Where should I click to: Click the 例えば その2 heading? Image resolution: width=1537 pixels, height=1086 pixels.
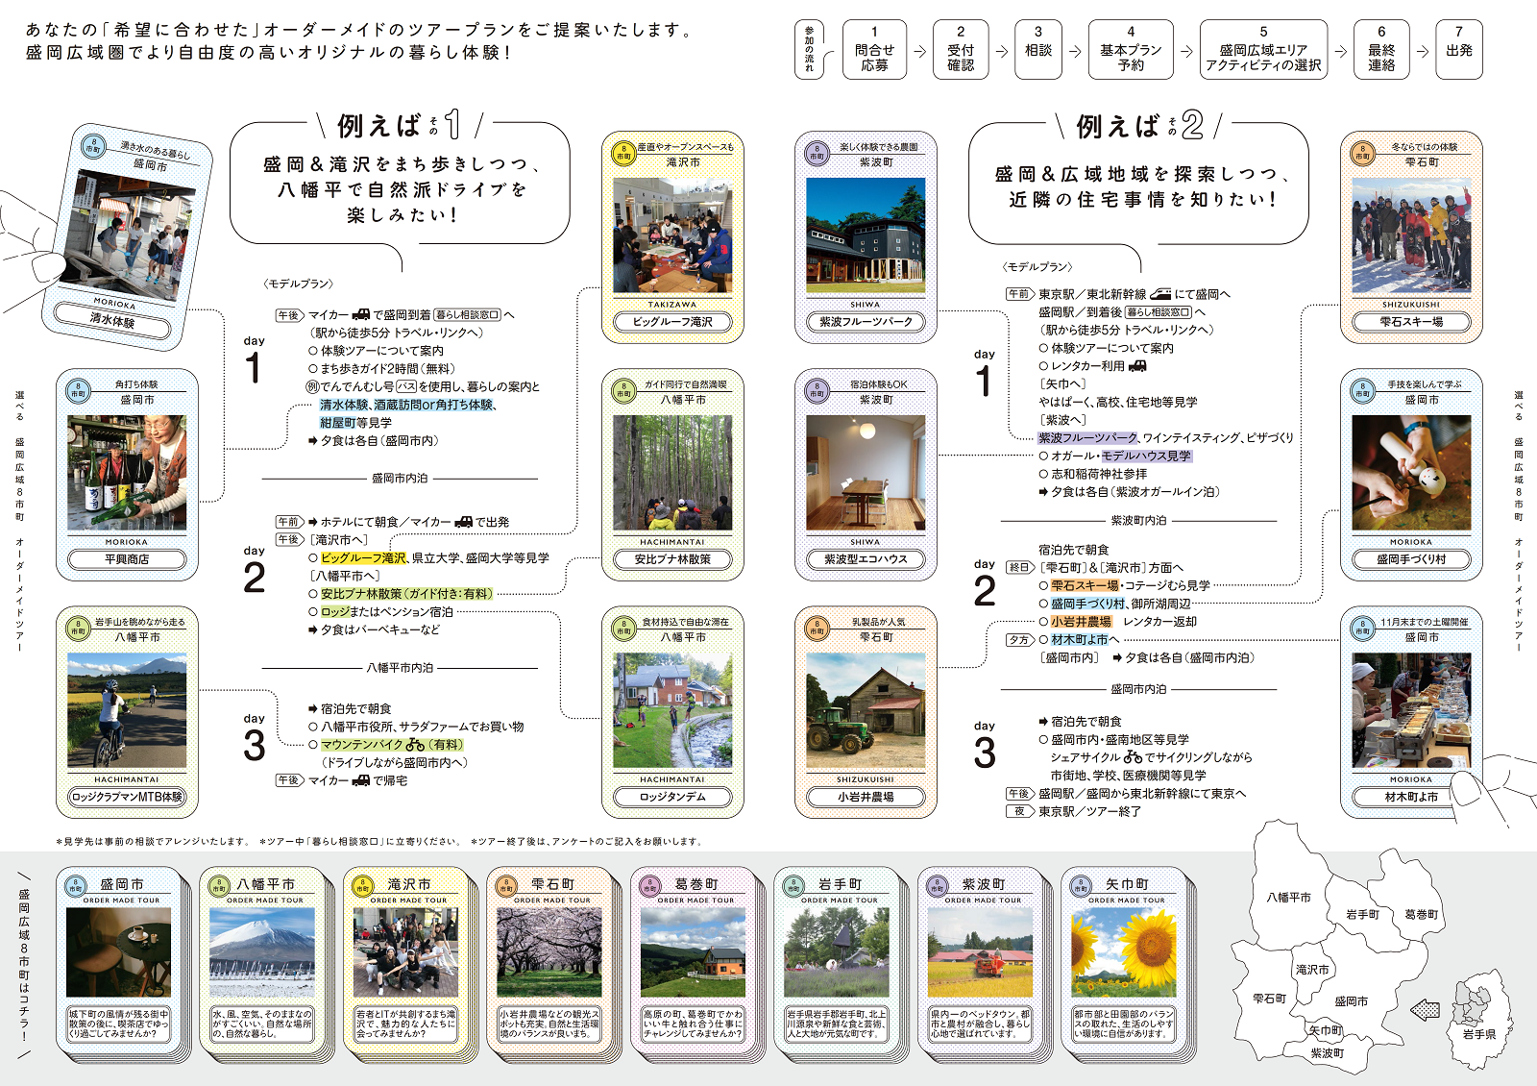click(x=1139, y=125)
